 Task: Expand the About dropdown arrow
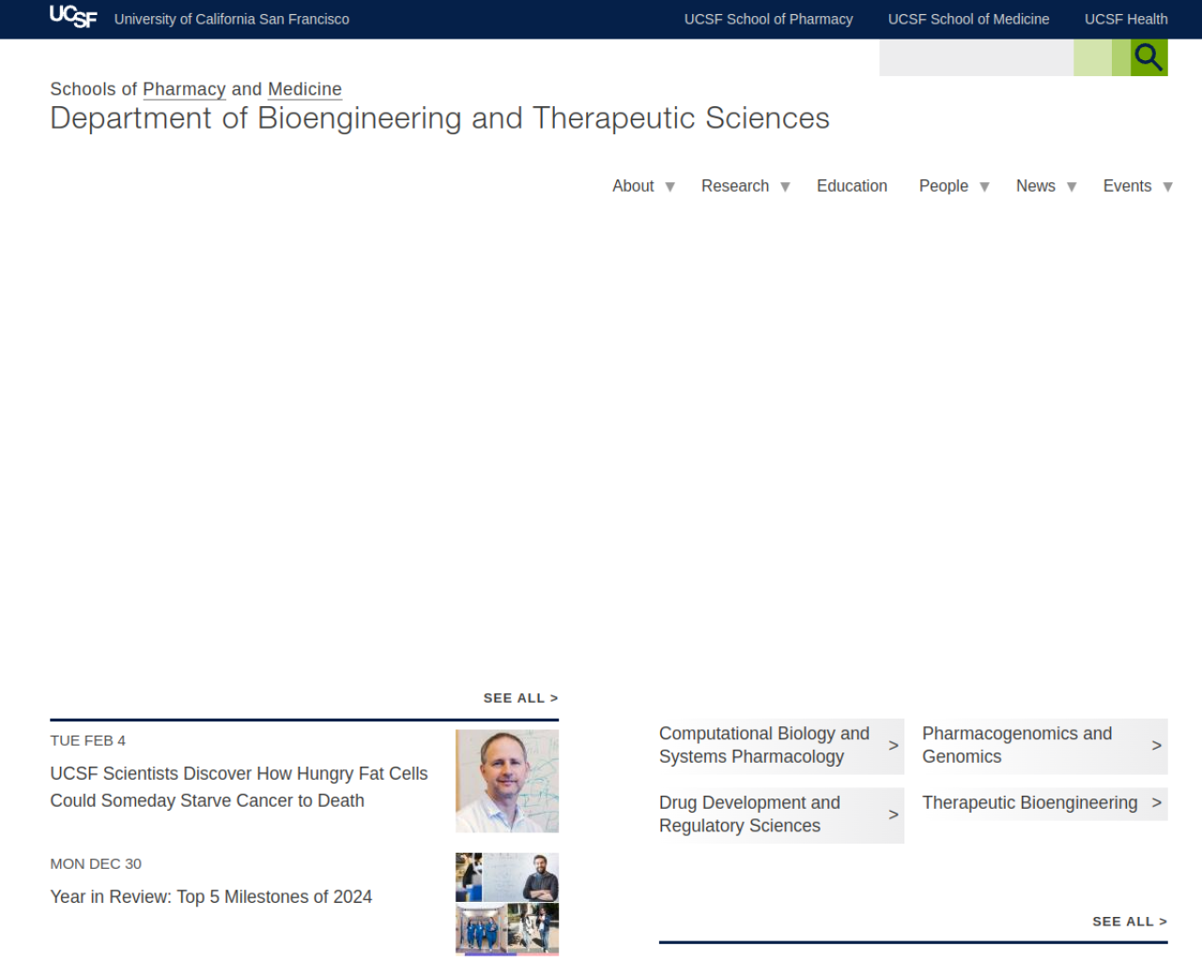click(x=670, y=187)
